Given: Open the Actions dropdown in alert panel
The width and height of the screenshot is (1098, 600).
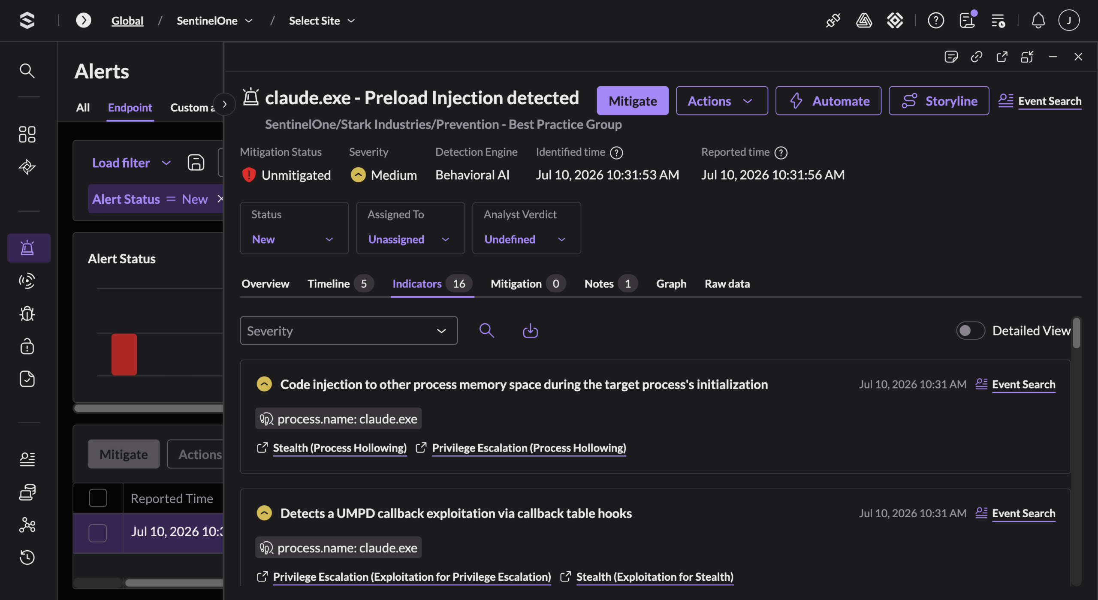Looking at the screenshot, I should [722, 101].
